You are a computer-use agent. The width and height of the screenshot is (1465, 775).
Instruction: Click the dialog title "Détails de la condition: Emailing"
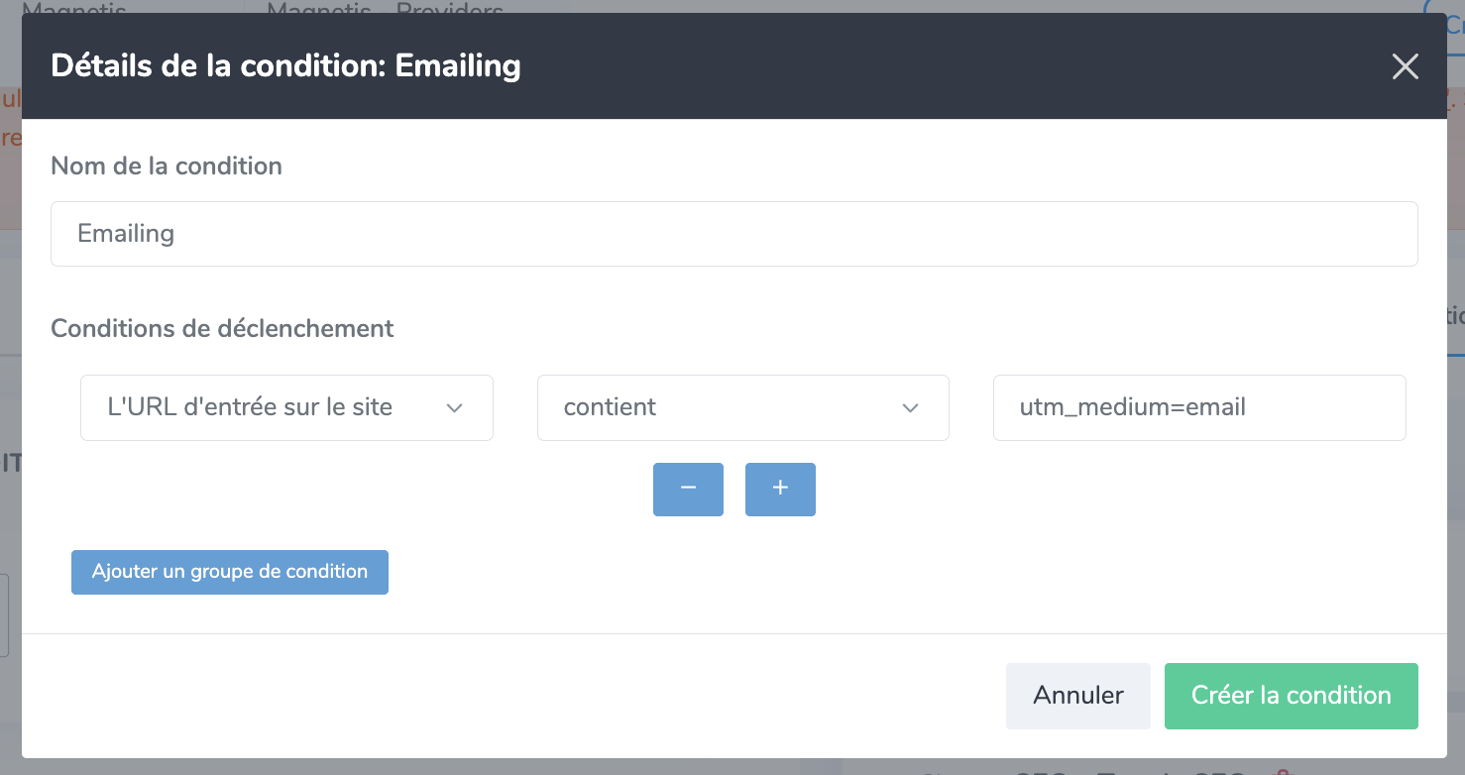tap(285, 66)
